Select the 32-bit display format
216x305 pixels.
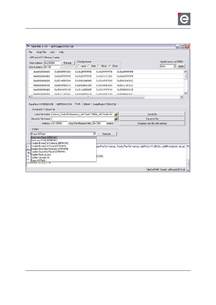pyautogui.click(x=110, y=66)
